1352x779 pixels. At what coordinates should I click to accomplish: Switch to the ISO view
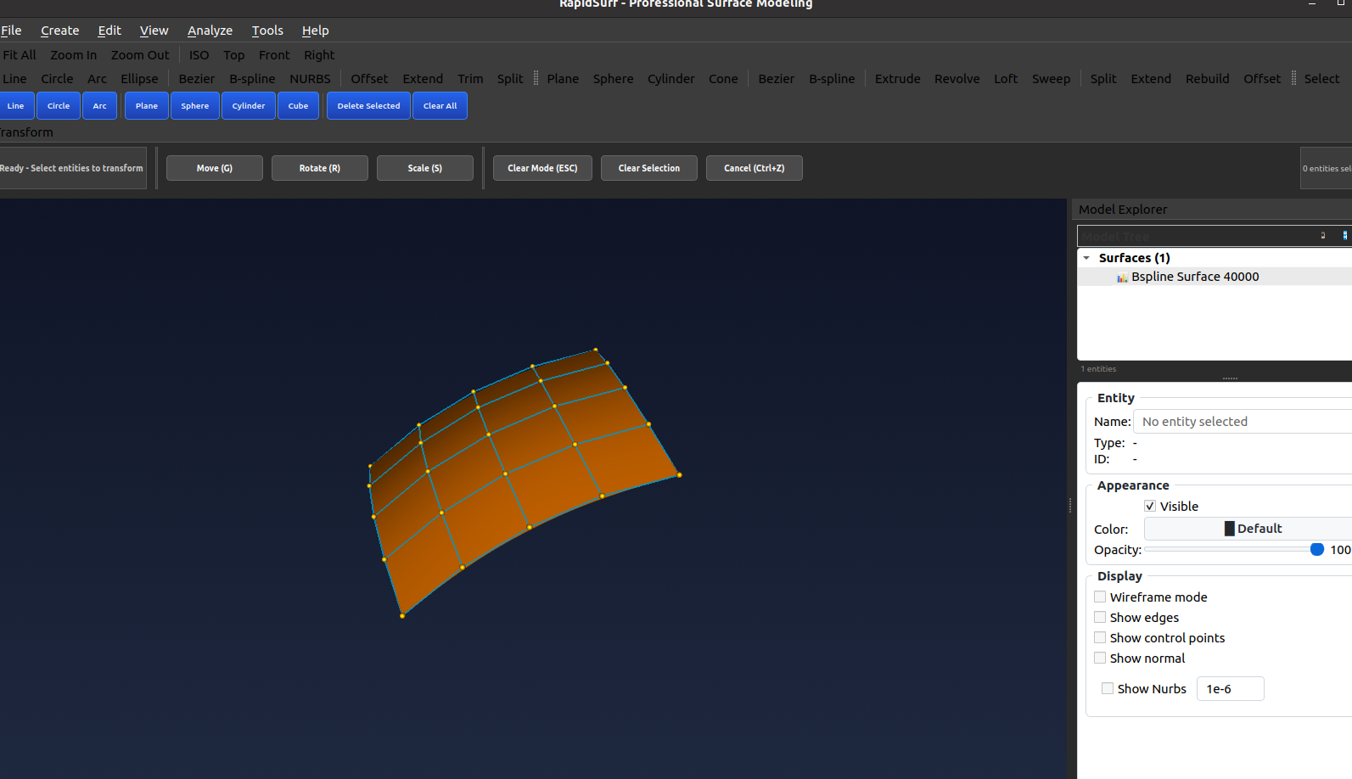pyautogui.click(x=199, y=55)
